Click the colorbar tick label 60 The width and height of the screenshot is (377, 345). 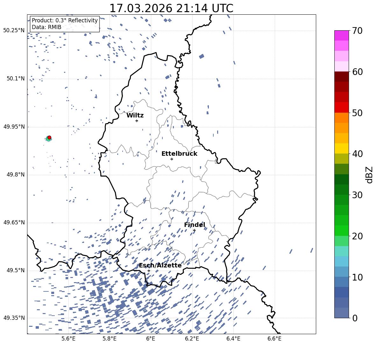(357, 72)
